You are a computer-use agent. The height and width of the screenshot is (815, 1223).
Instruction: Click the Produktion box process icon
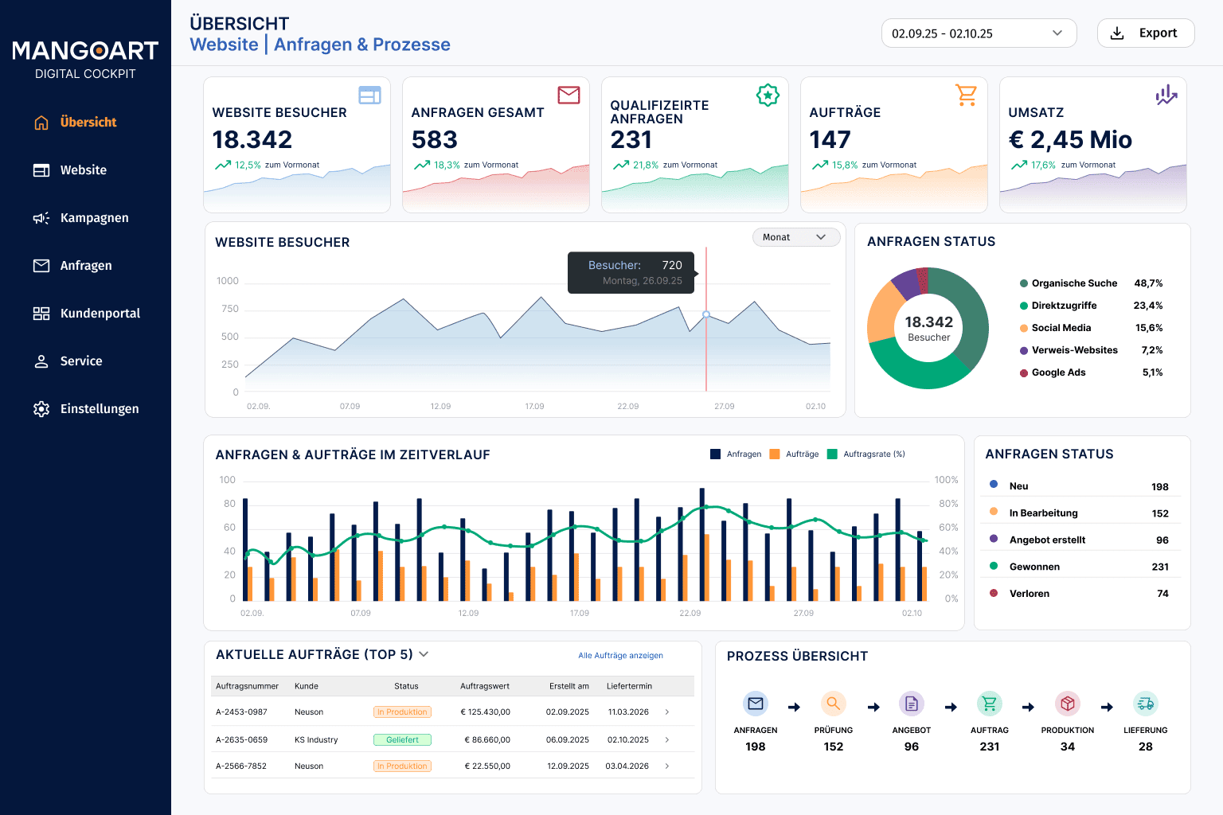(1068, 704)
